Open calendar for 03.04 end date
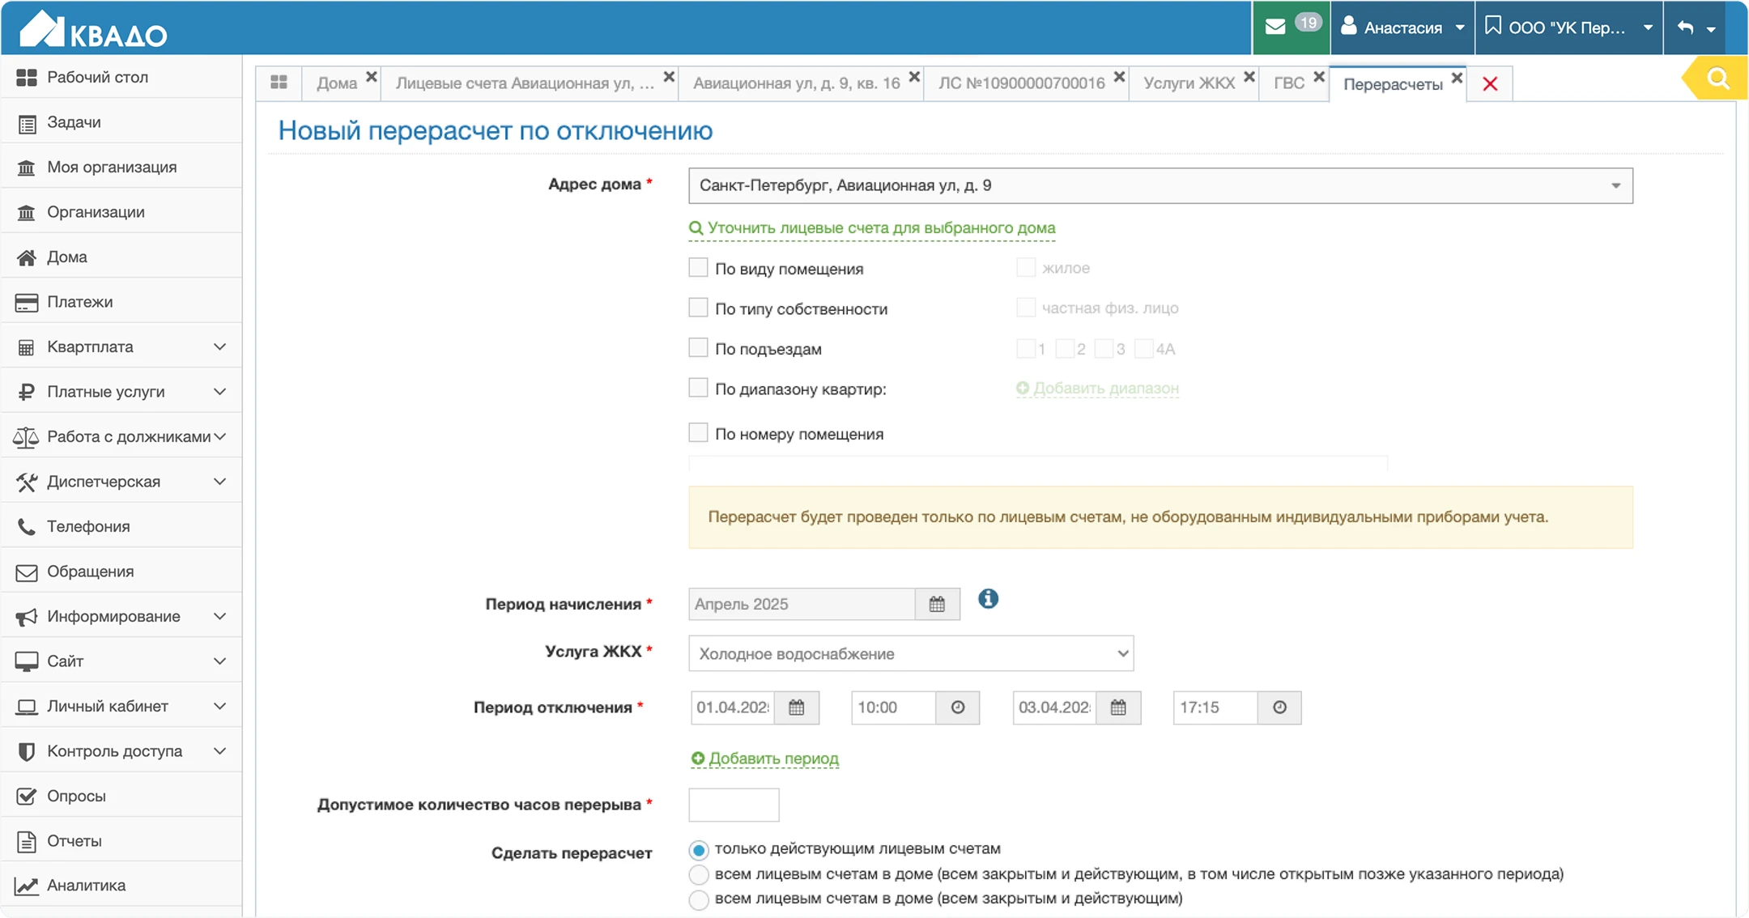The height and width of the screenshot is (918, 1749). coord(1118,708)
